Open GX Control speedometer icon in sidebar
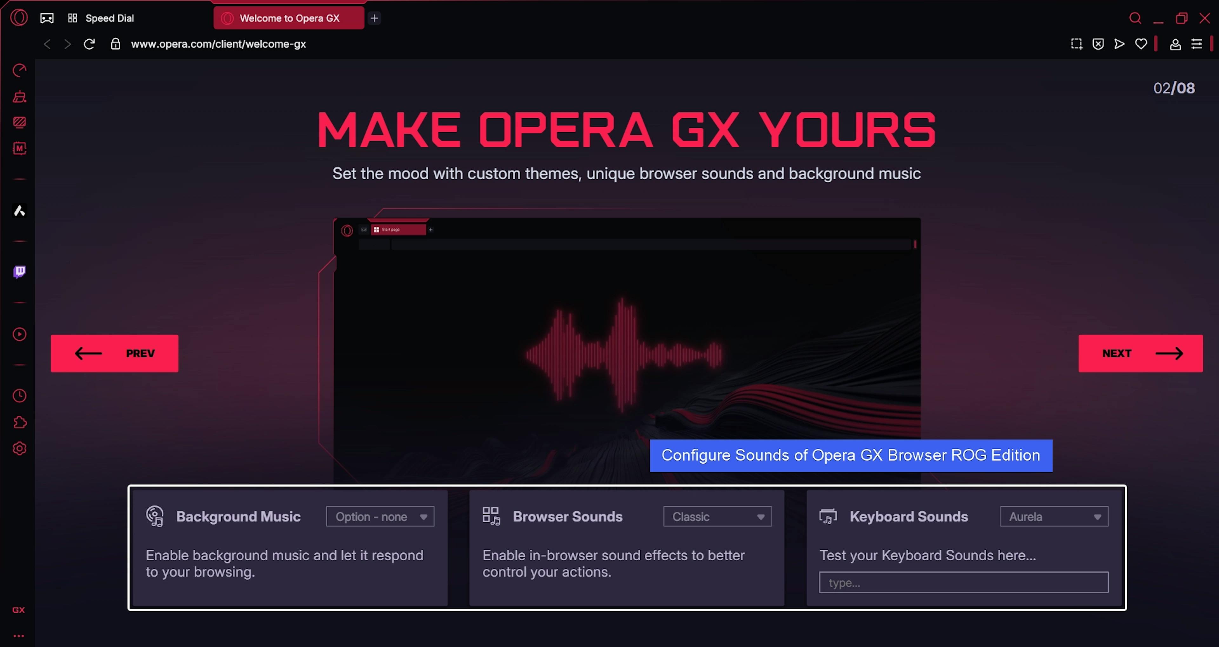Screen dimensions: 1219x647 pos(19,70)
